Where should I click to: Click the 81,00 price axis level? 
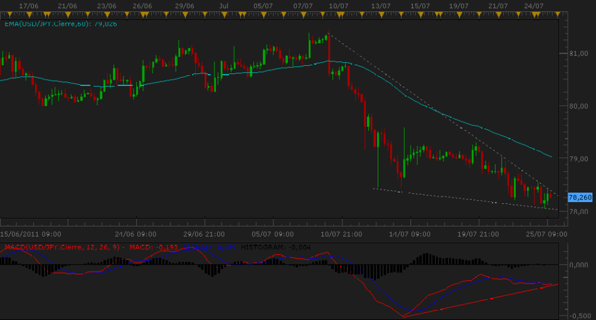[578, 53]
